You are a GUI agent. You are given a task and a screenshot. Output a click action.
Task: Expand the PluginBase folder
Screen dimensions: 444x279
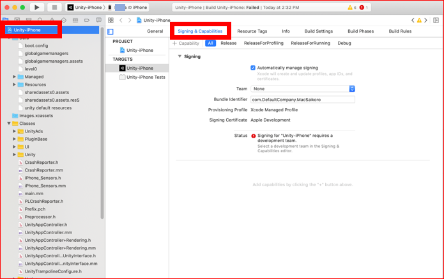click(14, 139)
